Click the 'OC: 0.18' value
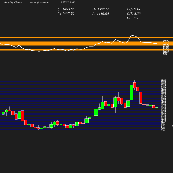 (134, 9)
